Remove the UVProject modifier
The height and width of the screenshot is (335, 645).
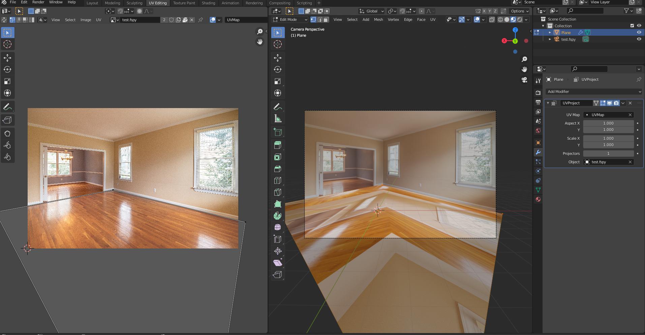pyautogui.click(x=630, y=103)
